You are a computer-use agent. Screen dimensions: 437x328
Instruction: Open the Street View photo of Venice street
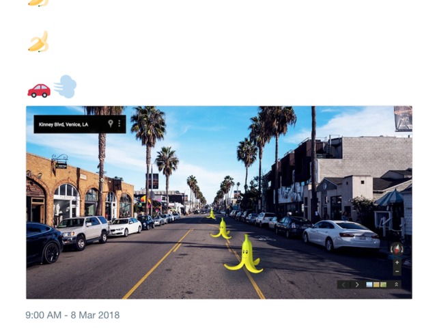pyautogui.click(x=219, y=202)
